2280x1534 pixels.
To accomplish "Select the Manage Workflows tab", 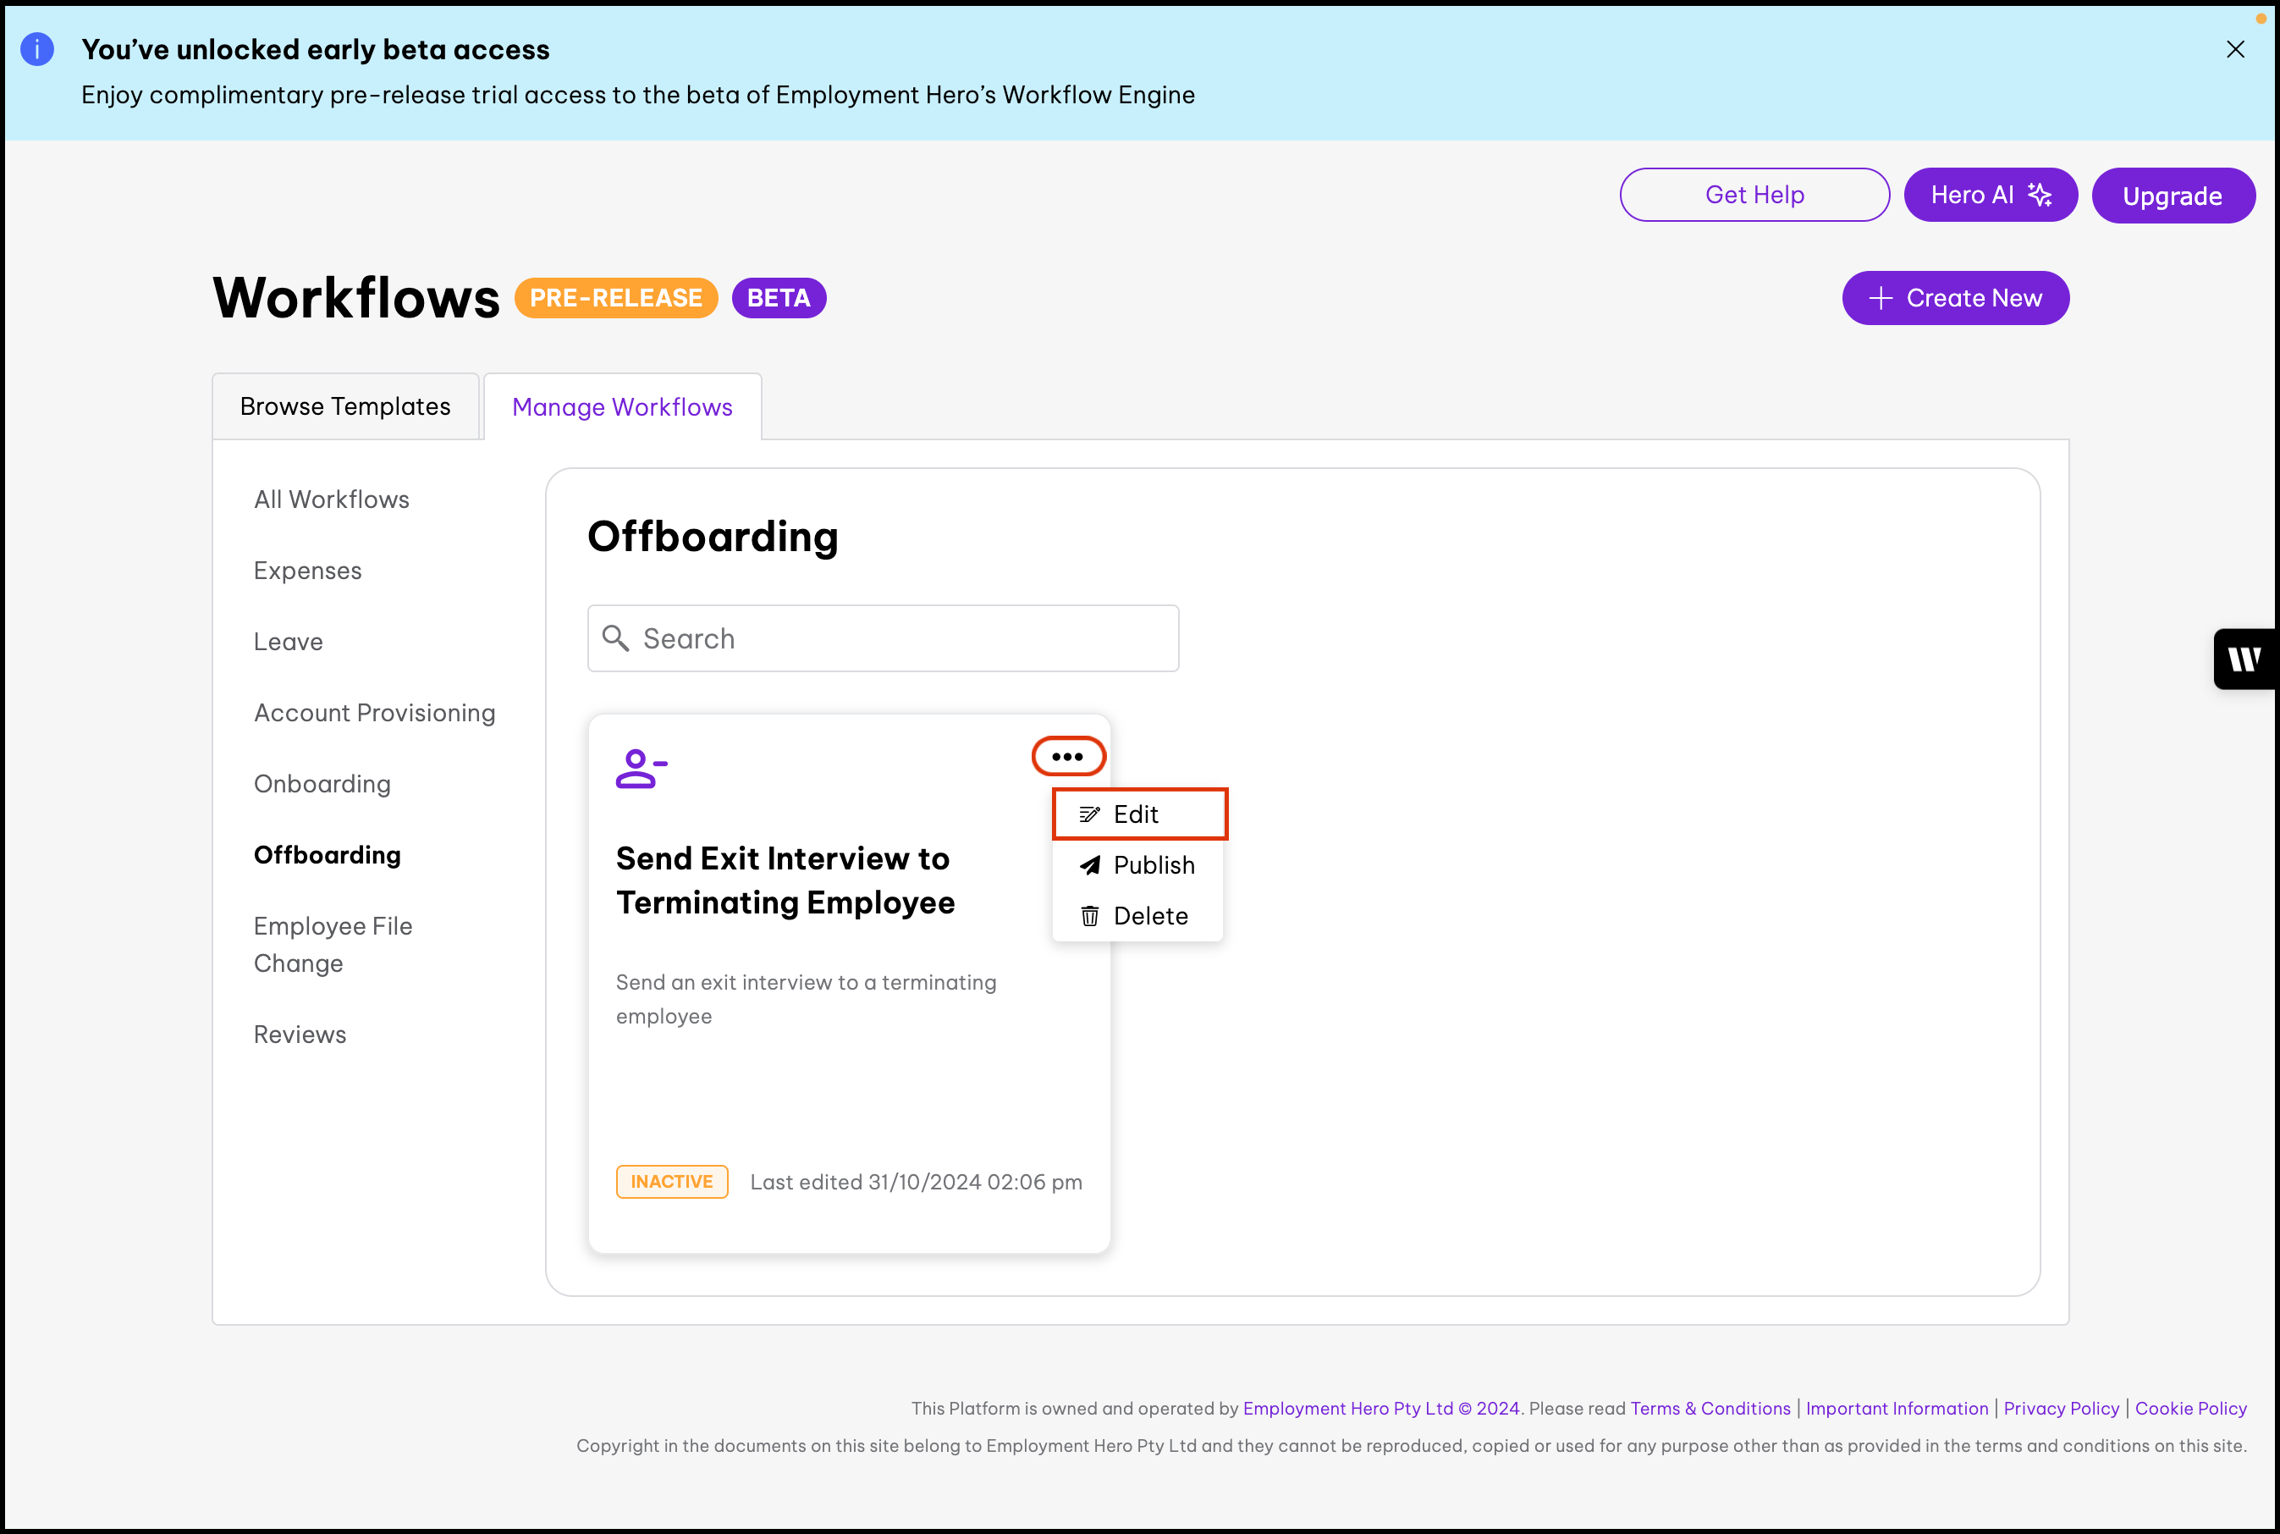I will click(x=622, y=407).
